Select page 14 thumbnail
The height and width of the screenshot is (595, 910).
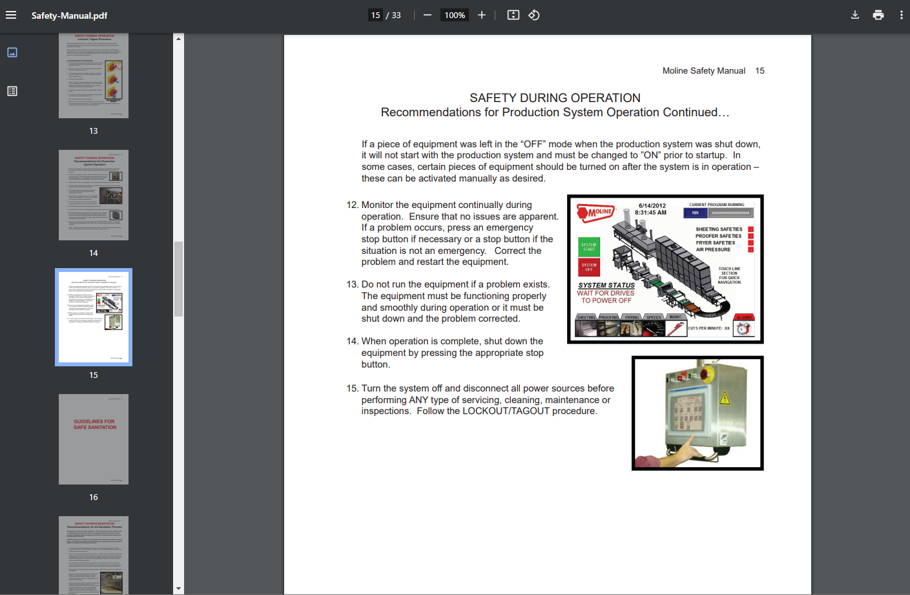point(94,195)
